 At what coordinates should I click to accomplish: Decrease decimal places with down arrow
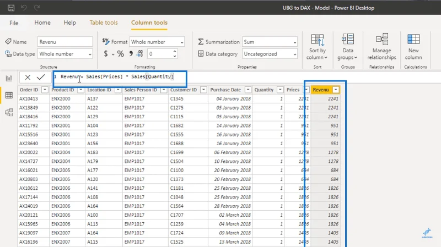175,56
